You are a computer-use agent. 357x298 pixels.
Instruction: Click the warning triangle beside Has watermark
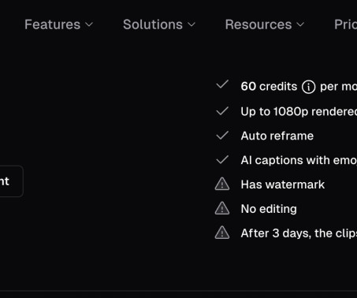coord(222,184)
